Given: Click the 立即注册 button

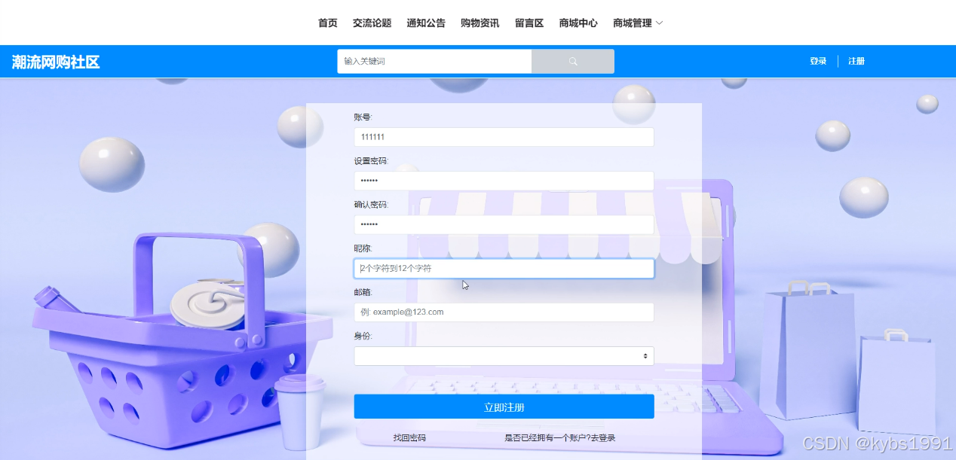Looking at the screenshot, I should click(x=504, y=407).
